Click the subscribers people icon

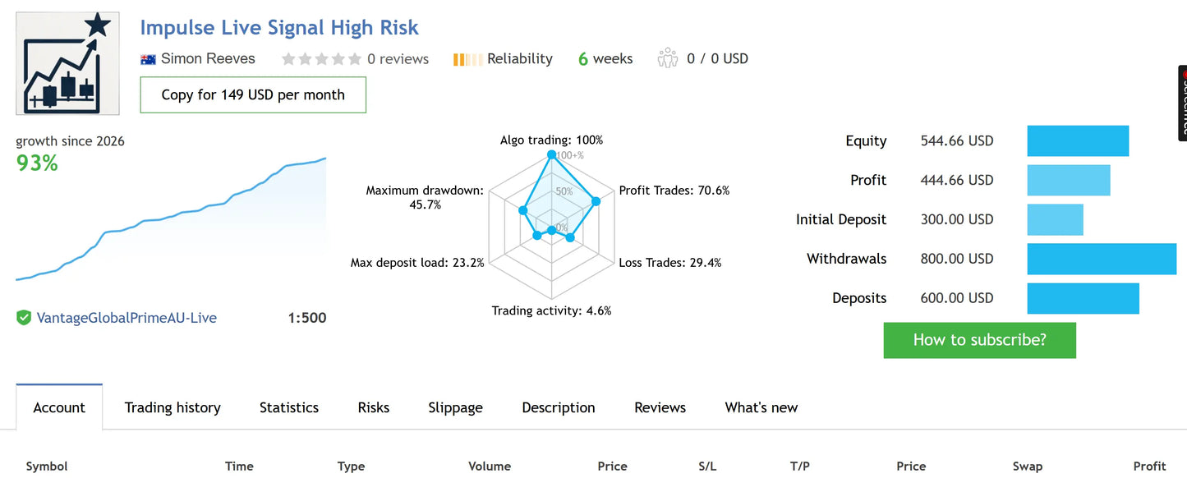tap(667, 58)
